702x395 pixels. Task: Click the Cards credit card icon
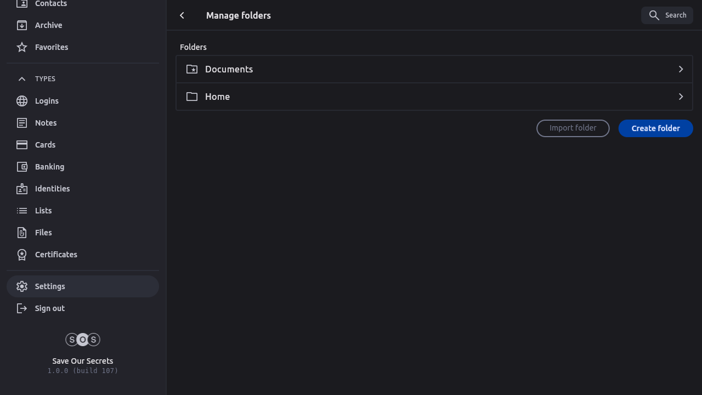[22, 145]
